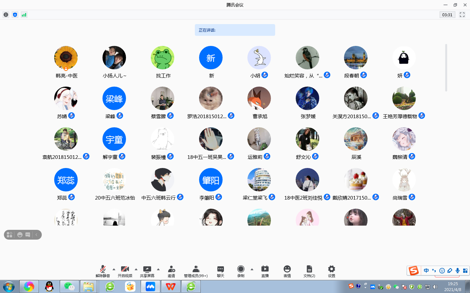Expand recording options arrow beside 录制
The width and height of the screenshot is (470, 293).
tap(252, 269)
